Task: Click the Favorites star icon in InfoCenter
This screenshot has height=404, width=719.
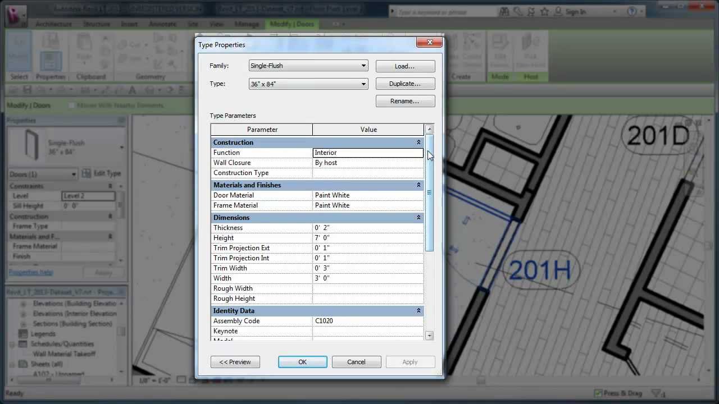Action: click(x=543, y=11)
